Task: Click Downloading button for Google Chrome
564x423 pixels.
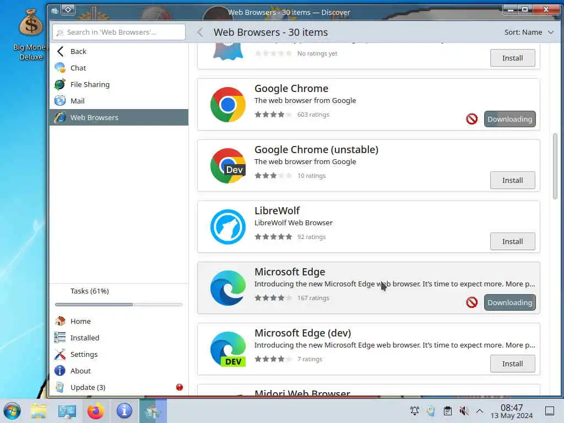Action: (509, 119)
